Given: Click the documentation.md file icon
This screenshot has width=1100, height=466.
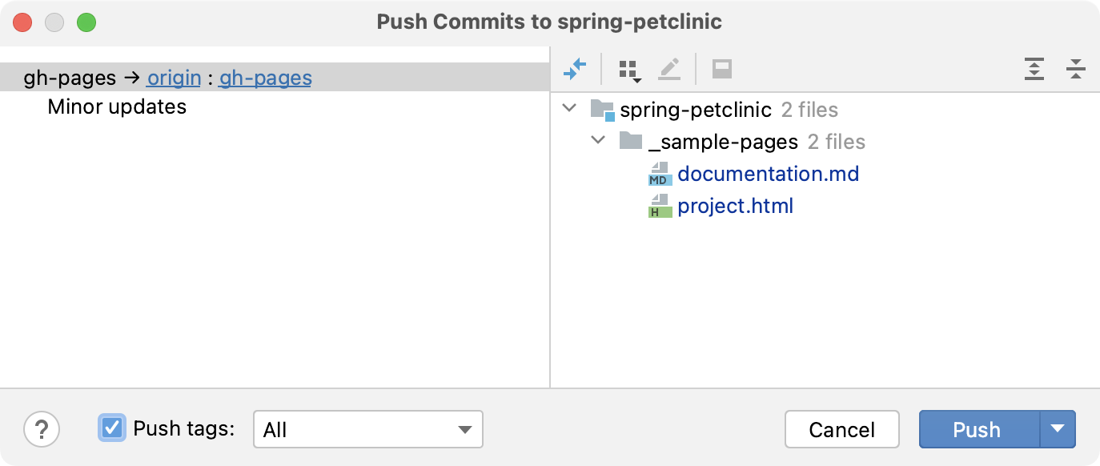Looking at the screenshot, I should pyautogui.click(x=660, y=174).
